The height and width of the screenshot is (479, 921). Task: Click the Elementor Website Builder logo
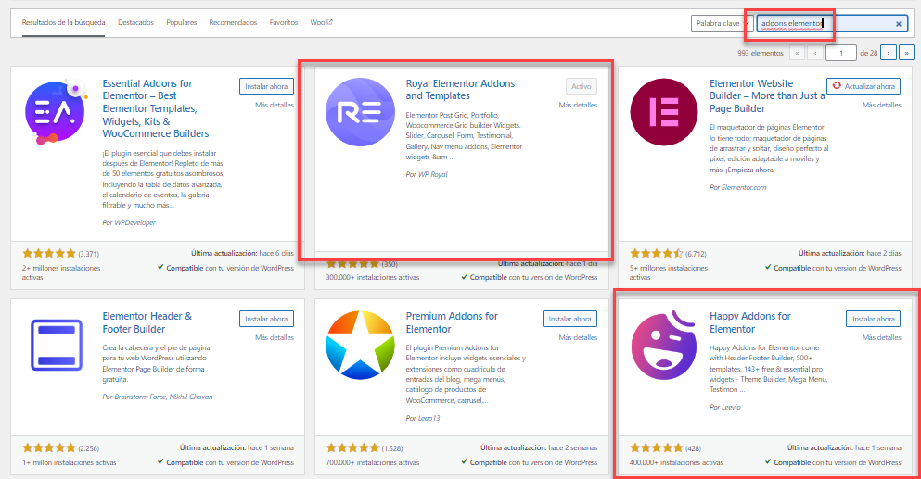point(664,111)
